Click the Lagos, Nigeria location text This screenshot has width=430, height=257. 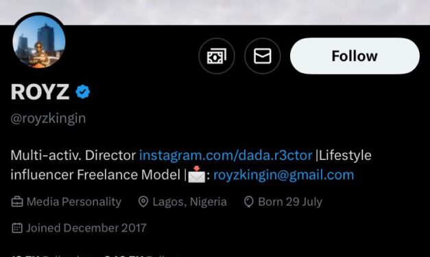tap(190, 202)
